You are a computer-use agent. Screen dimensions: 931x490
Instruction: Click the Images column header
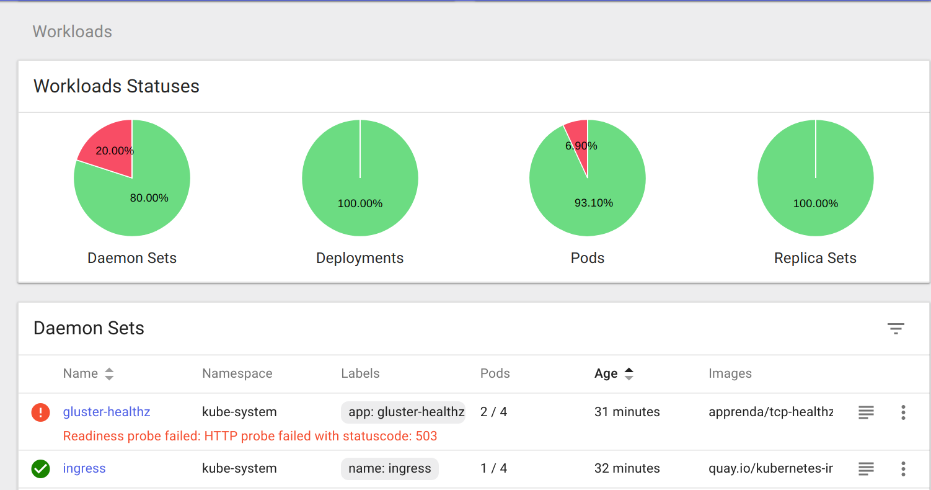730,373
